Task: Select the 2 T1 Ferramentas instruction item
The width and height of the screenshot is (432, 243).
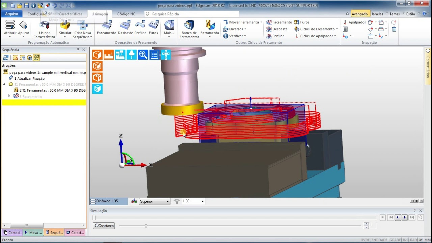Action: point(50,90)
